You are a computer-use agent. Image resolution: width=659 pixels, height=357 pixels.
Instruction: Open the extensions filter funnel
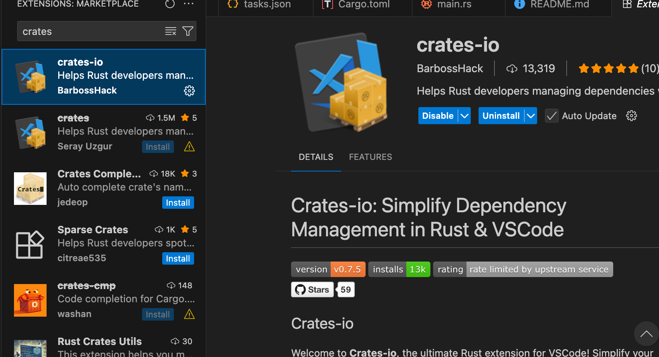pyautogui.click(x=188, y=31)
